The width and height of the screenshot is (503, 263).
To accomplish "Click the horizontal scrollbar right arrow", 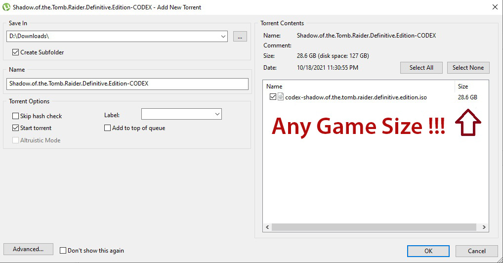I will pyautogui.click(x=484, y=227).
